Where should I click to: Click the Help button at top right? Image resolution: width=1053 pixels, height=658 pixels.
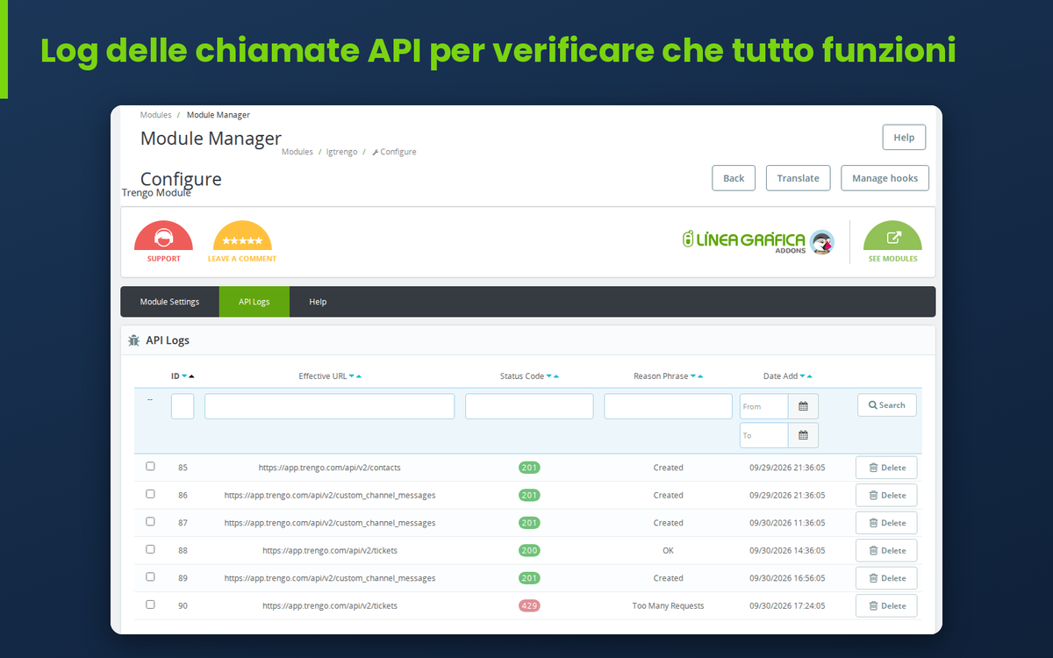pos(904,138)
